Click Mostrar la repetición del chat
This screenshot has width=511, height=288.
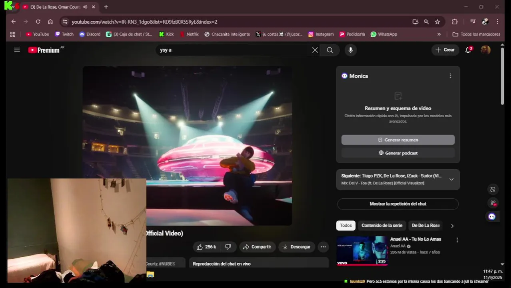398,204
